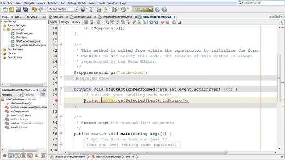Expand the Generated Code fold
285x160 pixels.
[x=61, y=77]
